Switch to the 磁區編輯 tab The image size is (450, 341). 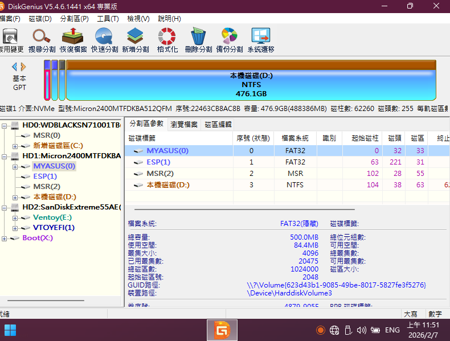point(218,125)
